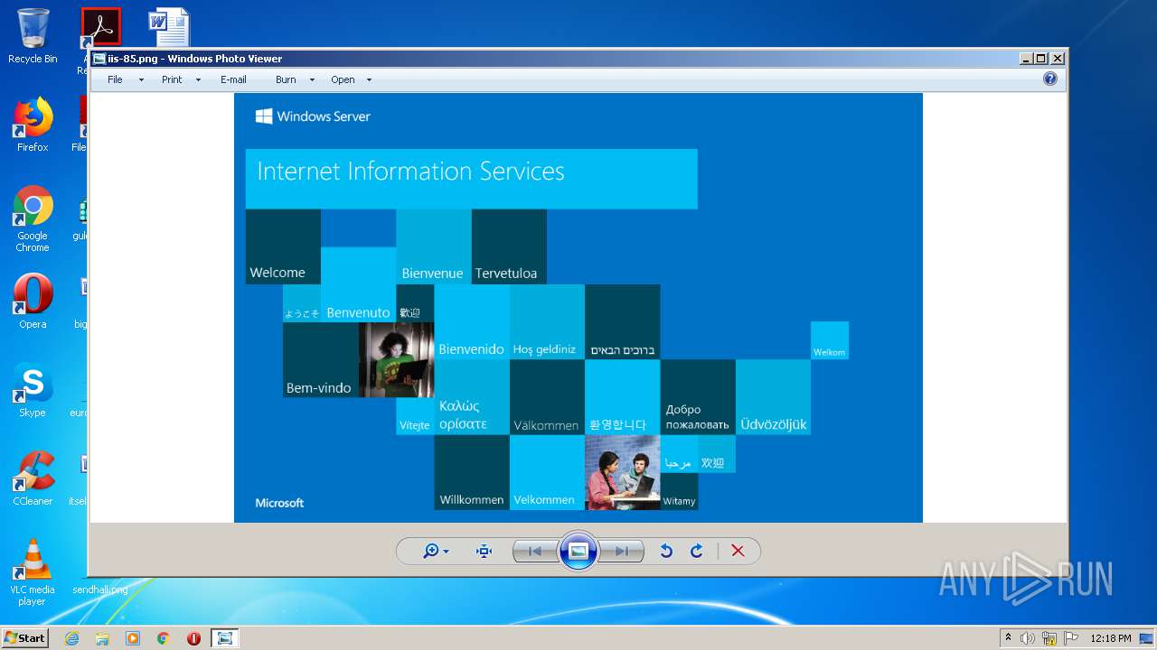Click photo of two people at laptop
The height and width of the screenshot is (650, 1157).
click(623, 472)
